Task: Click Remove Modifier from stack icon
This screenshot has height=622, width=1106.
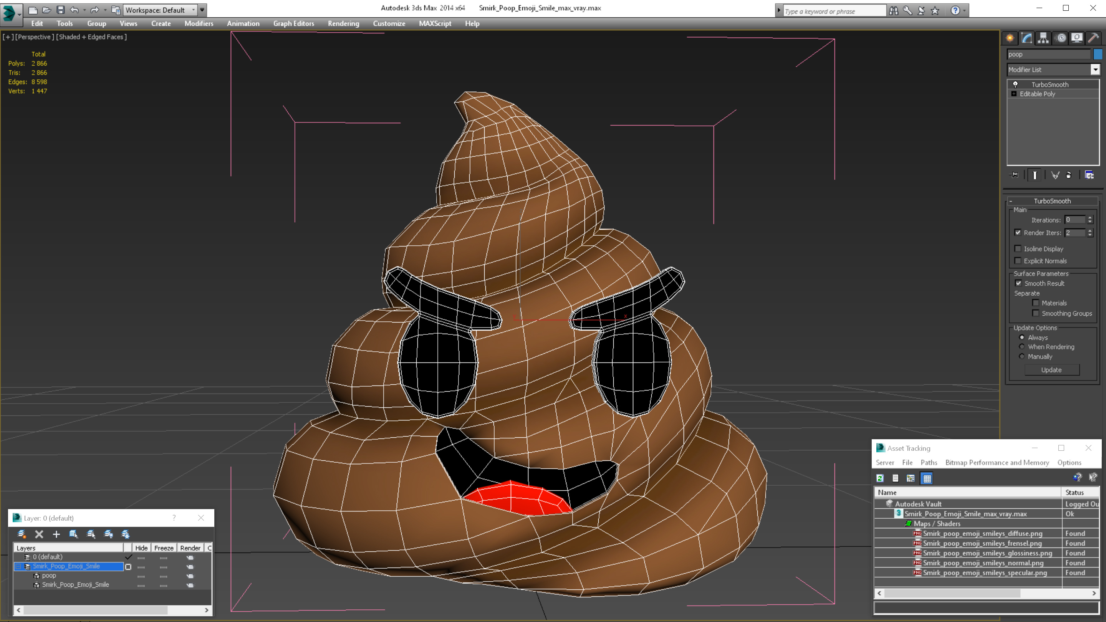Action: click(1069, 175)
